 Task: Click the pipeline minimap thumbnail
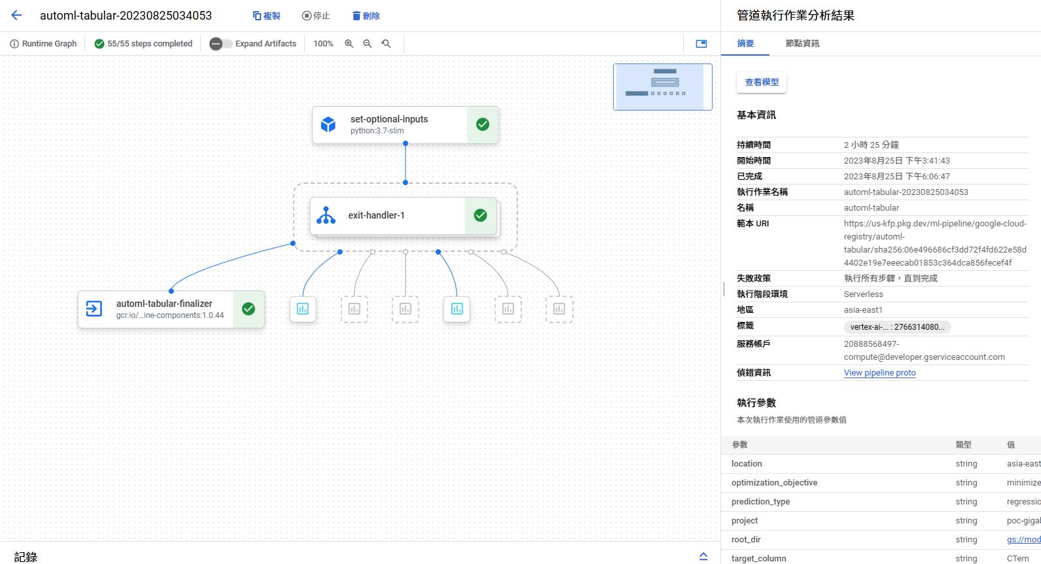tap(662, 87)
